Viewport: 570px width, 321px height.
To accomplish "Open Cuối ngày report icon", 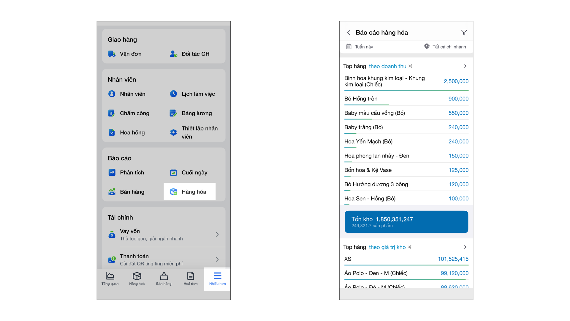I will tap(173, 172).
